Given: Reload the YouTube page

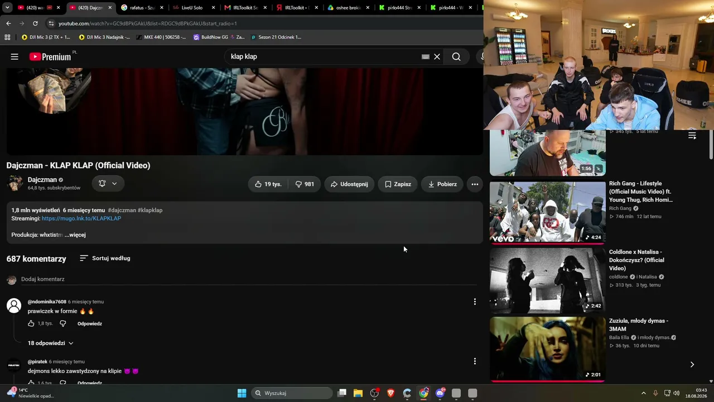Looking at the screenshot, I should coord(35,23).
